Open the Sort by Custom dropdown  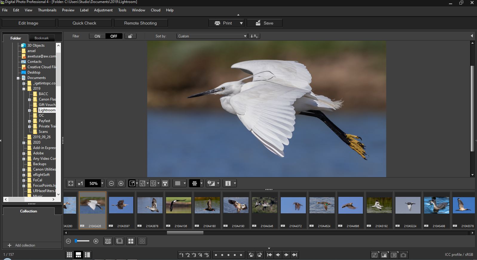point(212,36)
